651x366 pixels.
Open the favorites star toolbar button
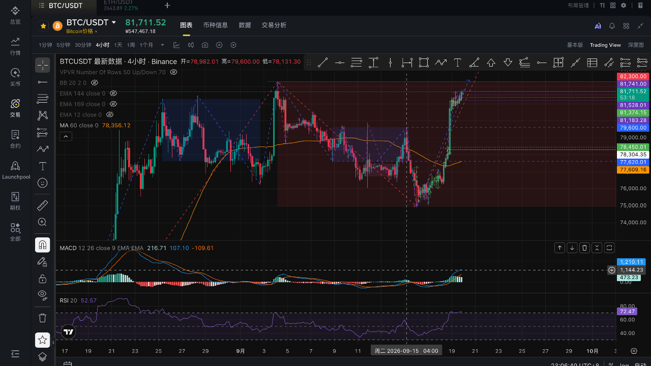coord(43,340)
